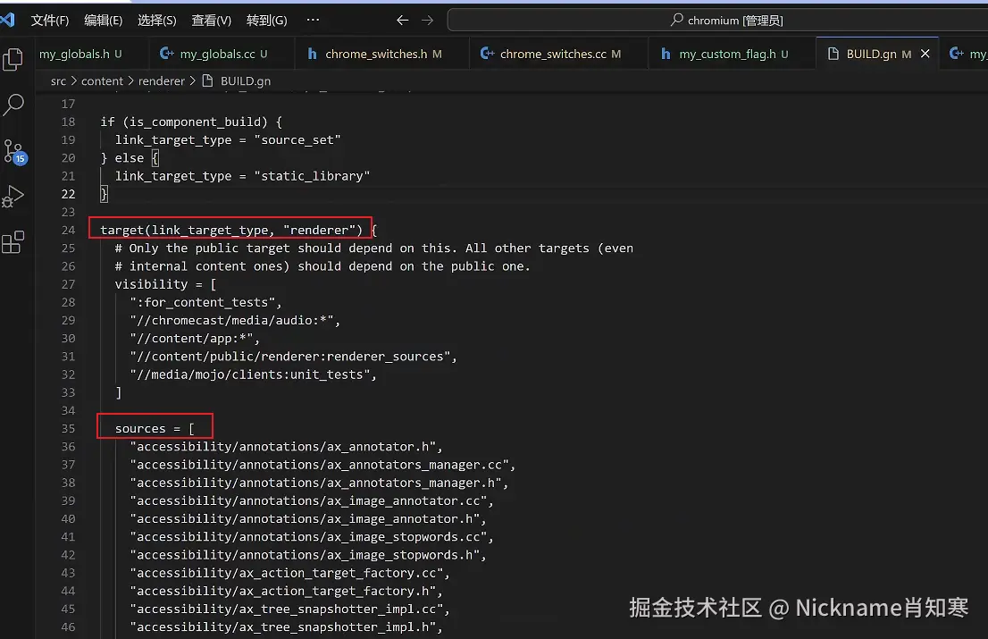This screenshot has width=988, height=639.
Task: Click the src breadcrumb segment
Action: [58, 80]
